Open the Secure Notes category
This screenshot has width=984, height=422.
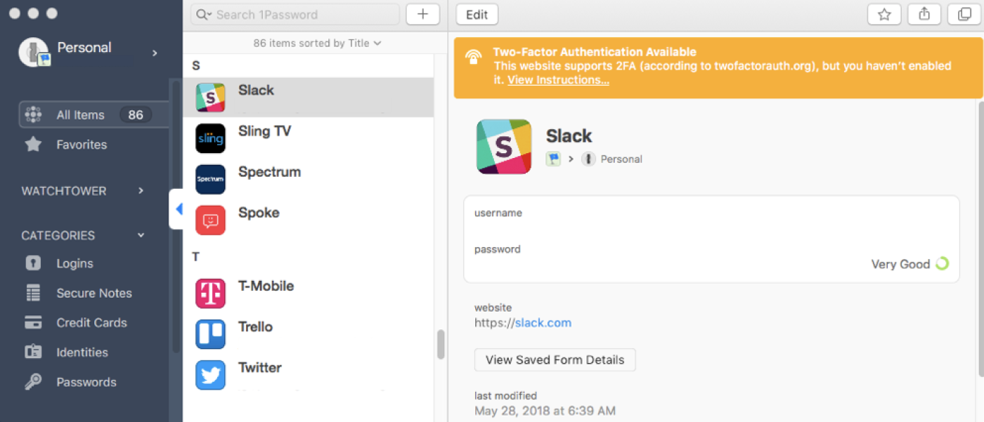pyautogui.click(x=94, y=293)
